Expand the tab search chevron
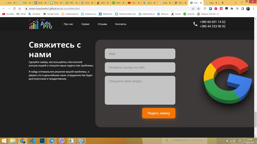 click(x=236, y=3)
